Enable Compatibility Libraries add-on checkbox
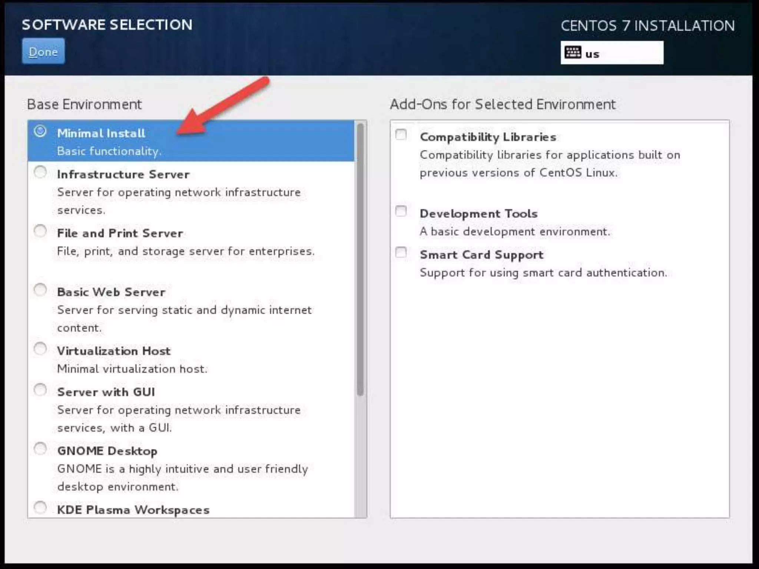 401,134
